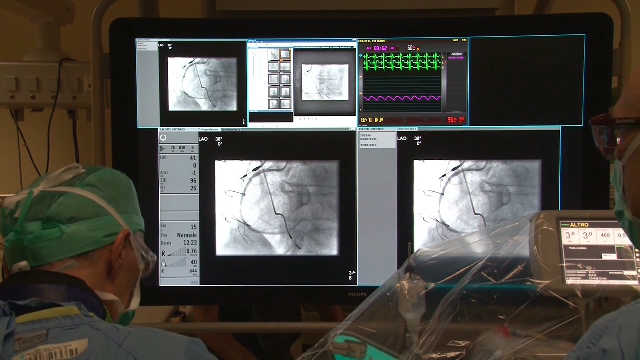
Task: Select birth date 04/03/1939
Action: click(369, 139)
